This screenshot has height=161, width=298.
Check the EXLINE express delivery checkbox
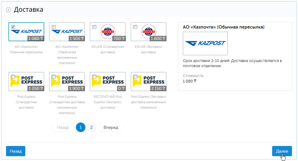click(135, 27)
